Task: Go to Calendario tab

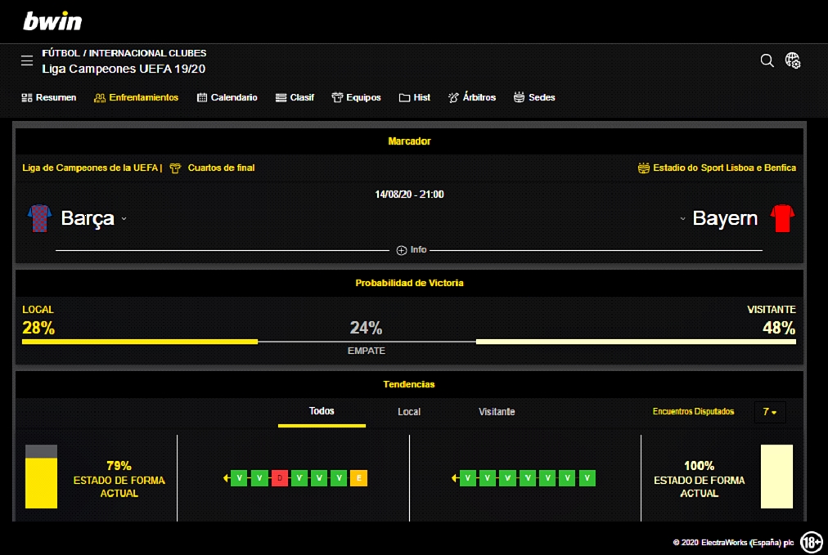Action: pyautogui.click(x=227, y=97)
